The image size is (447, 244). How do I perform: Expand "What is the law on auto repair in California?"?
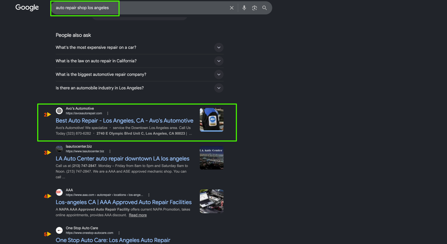(x=139, y=61)
